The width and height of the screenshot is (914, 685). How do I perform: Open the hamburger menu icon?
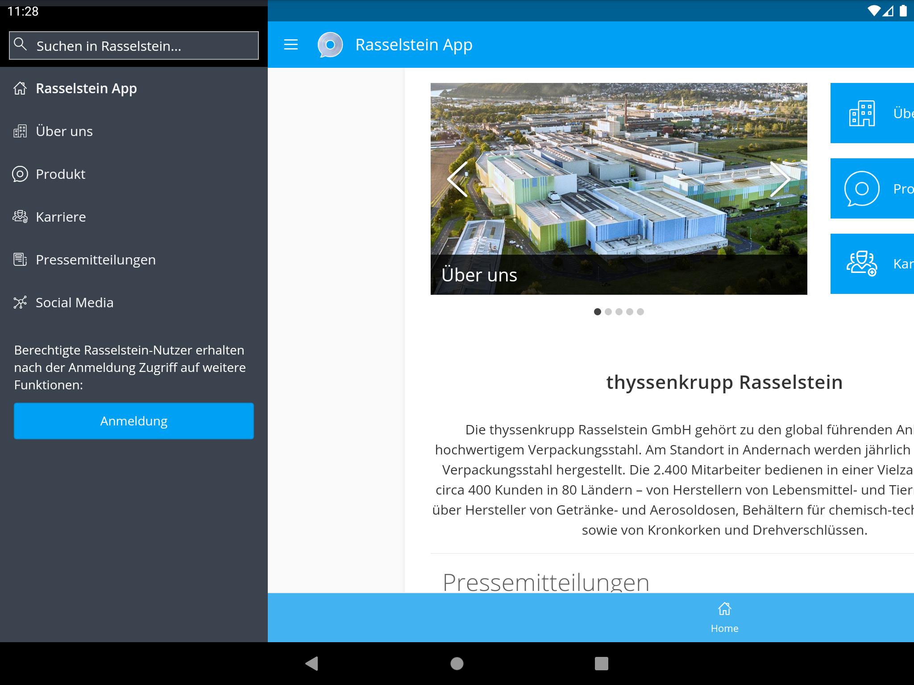coord(291,45)
